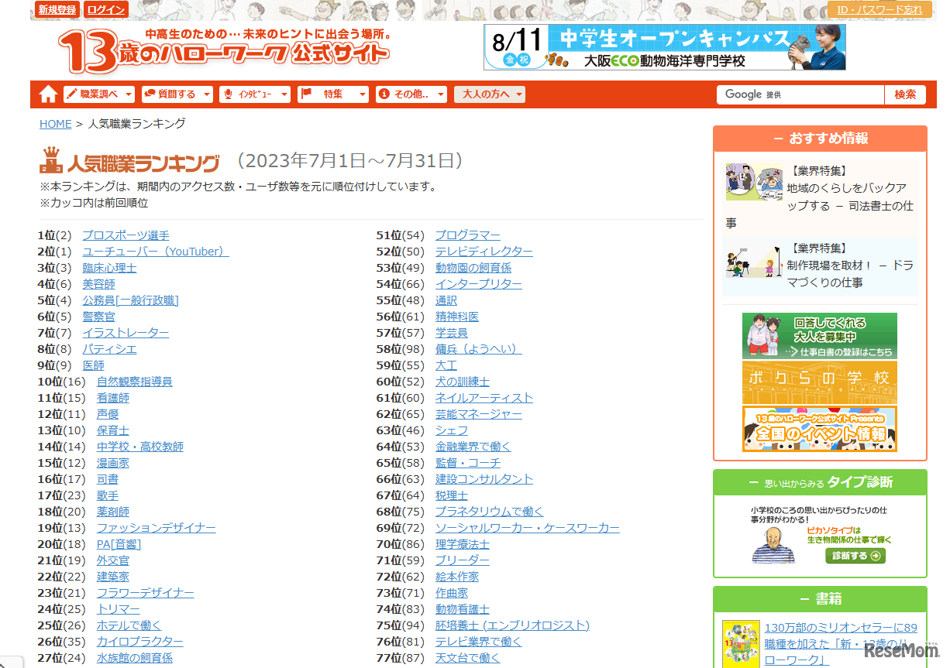
Task: Click the 回答してくれる大人を募集中 banner
Action: click(x=820, y=336)
